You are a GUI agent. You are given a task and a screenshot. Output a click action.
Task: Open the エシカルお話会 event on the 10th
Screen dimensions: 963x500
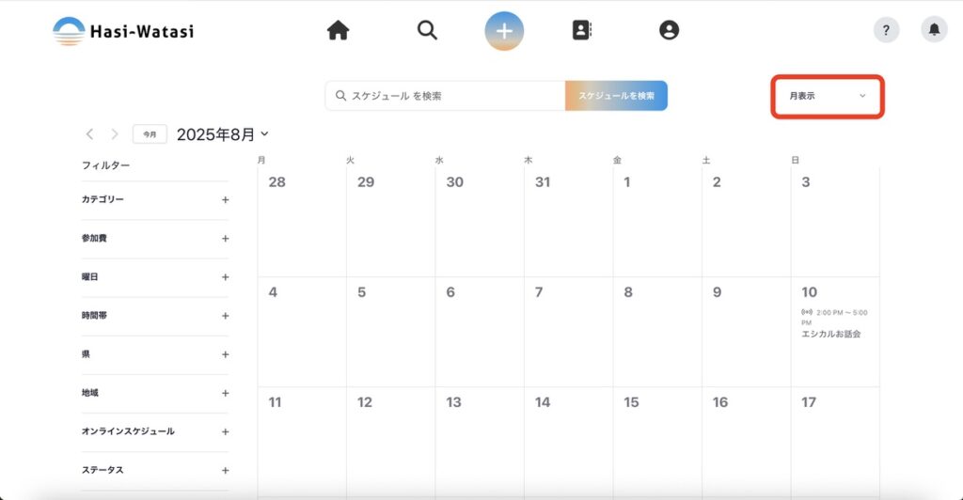point(825,334)
